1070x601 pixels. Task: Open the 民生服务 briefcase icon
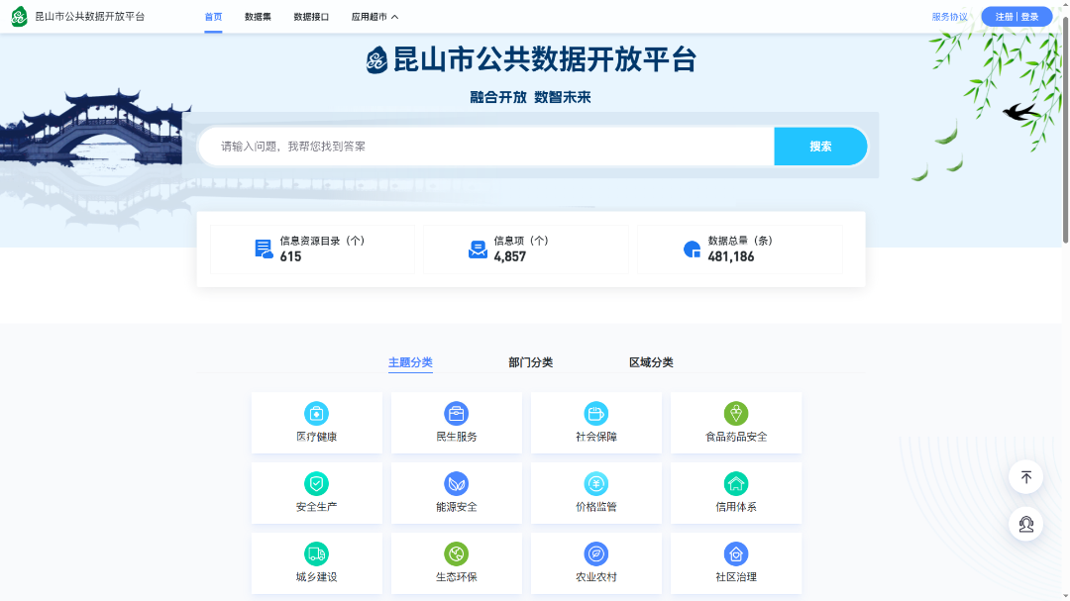coord(456,414)
